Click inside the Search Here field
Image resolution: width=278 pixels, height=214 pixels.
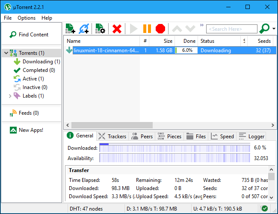[x=231, y=29]
